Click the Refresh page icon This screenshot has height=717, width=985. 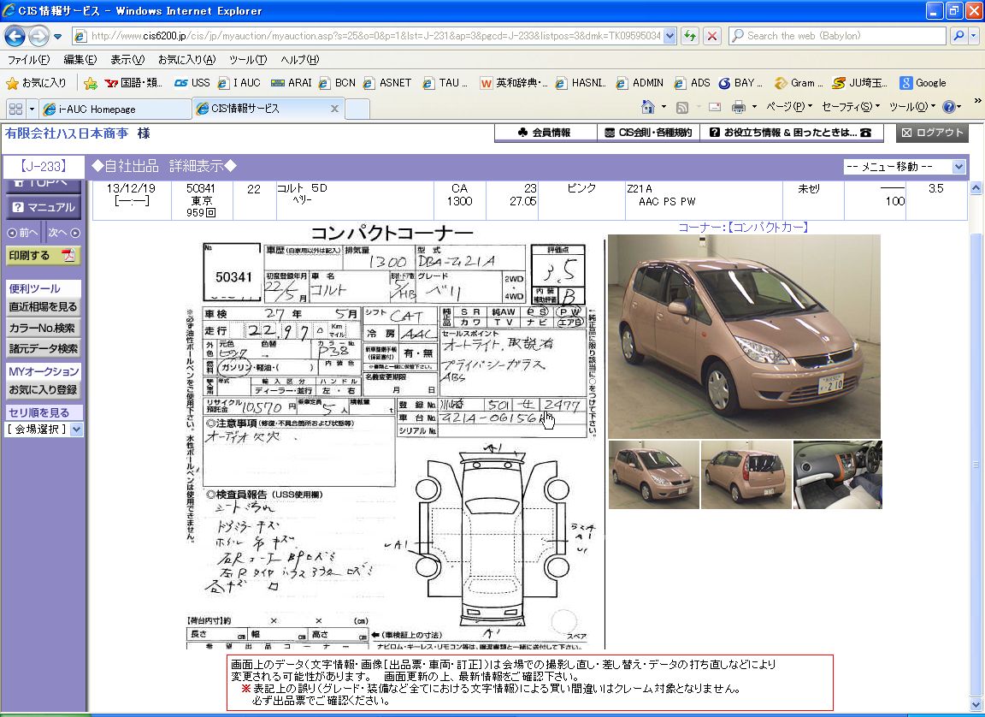[x=690, y=36]
